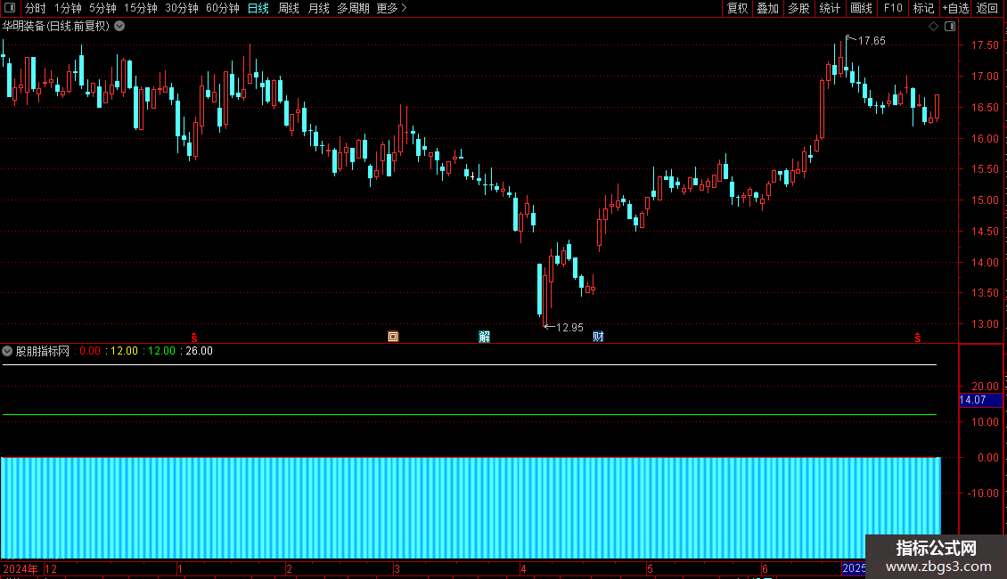The image size is (1007, 579).
Task: Open the 财 financial report marker
Action: [x=598, y=337]
